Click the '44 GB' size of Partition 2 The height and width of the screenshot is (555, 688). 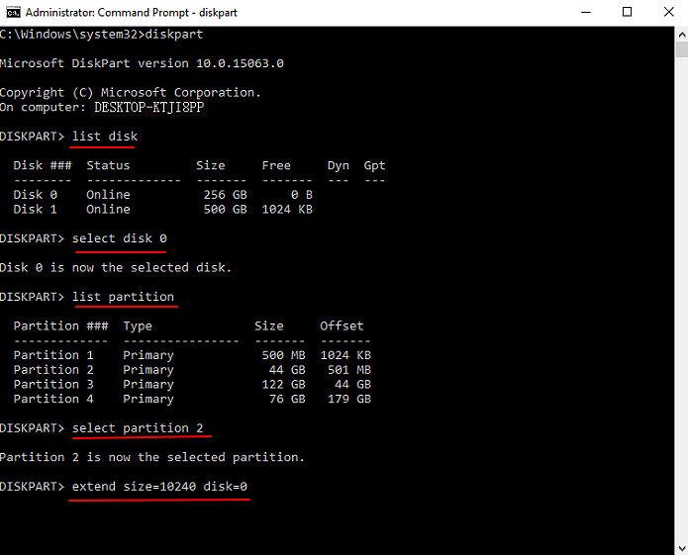[x=287, y=370]
